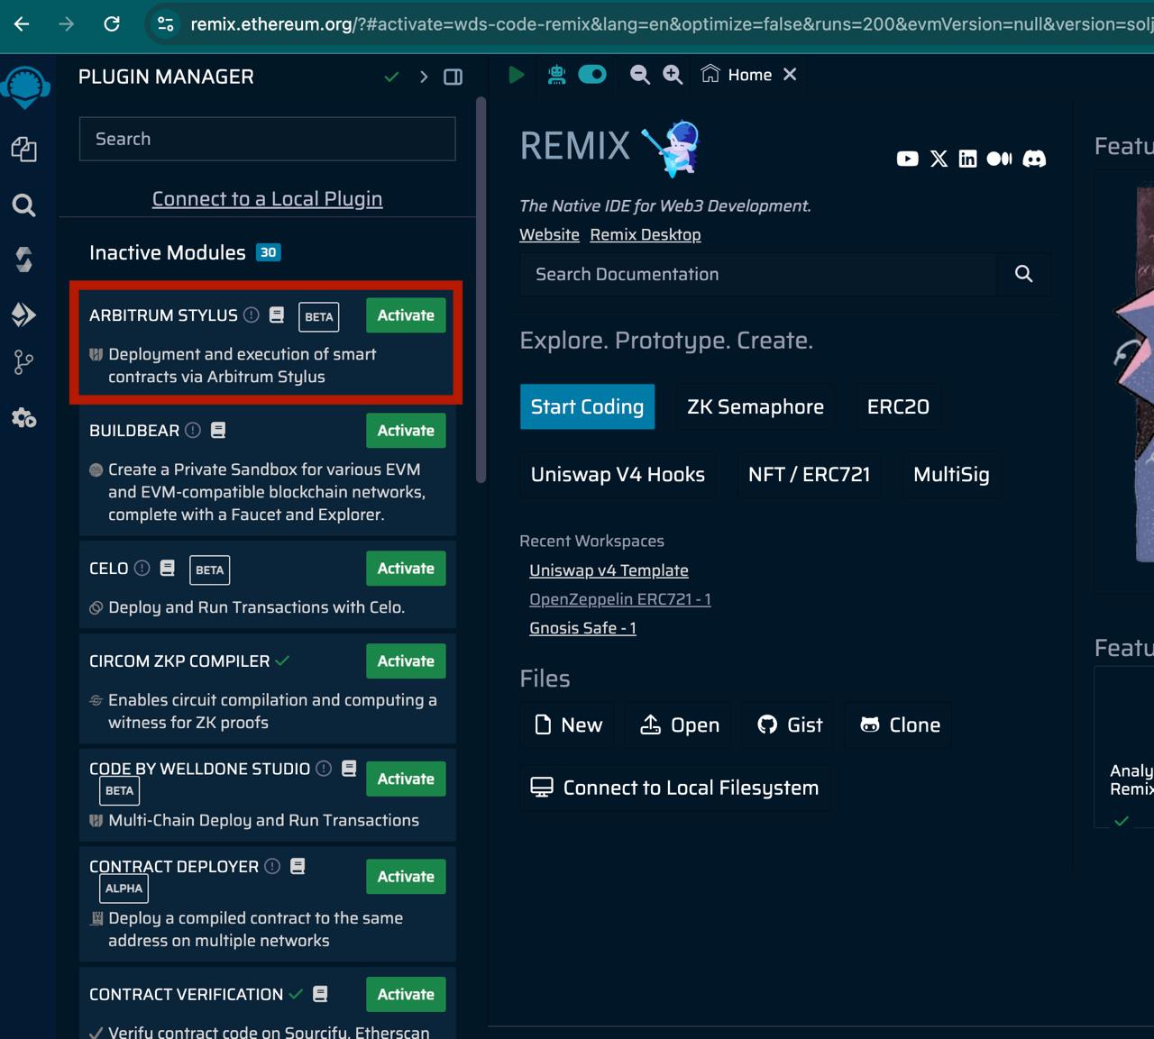This screenshot has height=1039, width=1154.
Task: Click the Open file button
Action: 679,725
